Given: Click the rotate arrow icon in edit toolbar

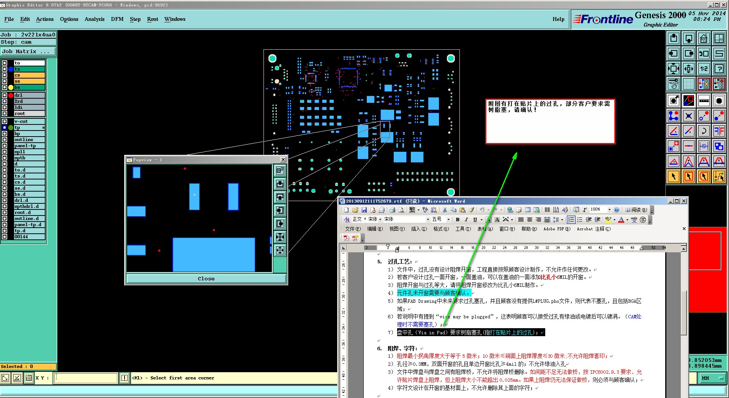Looking at the screenshot, I should (704, 131).
